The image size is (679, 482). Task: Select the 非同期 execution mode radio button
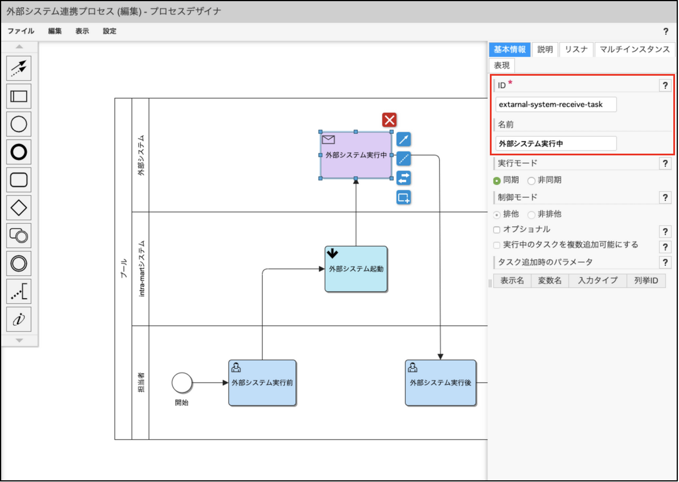(x=531, y=180)
